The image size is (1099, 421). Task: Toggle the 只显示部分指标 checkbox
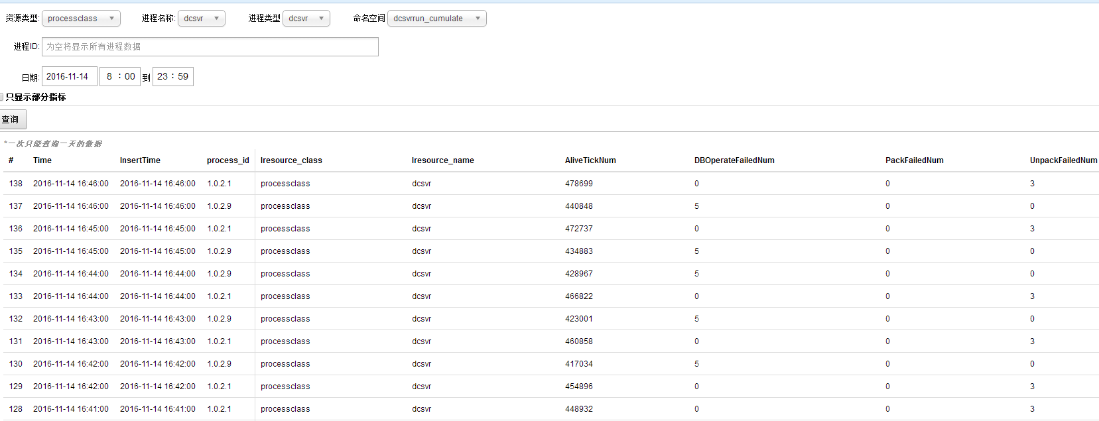coord(2,97)
